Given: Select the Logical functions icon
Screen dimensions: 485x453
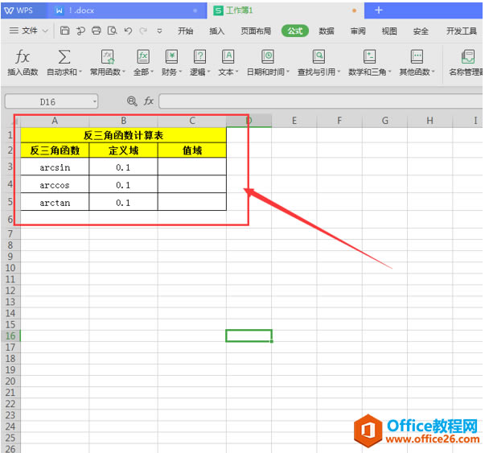Looking at the screenshot, I should 199,57.
